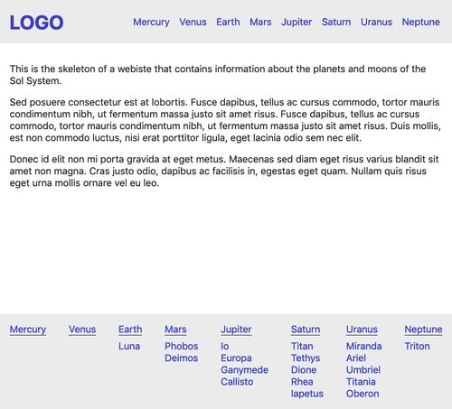Image resolution: width=452 pixels, height=409 pixels.
Task: Open the Iapetus moon link
Action: (307, 394)
